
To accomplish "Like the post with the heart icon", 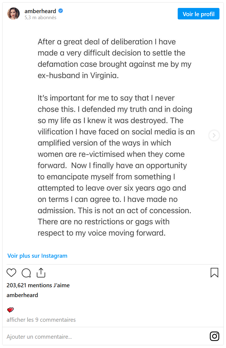I will click(11, 273).
